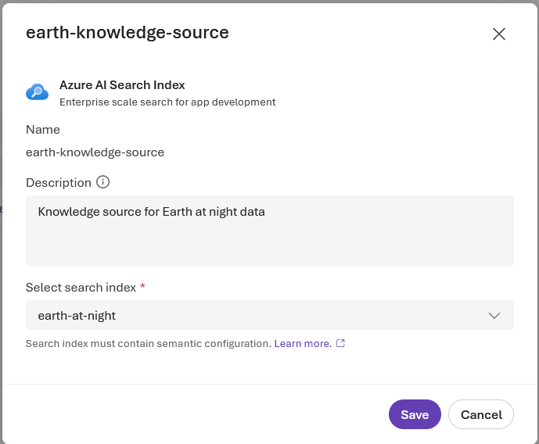This screenshot has height=444, width=539.
Task: Click the 'Knowledge source for Earth at night data' text
Action: pyautogui.click(x=151, y=211)
